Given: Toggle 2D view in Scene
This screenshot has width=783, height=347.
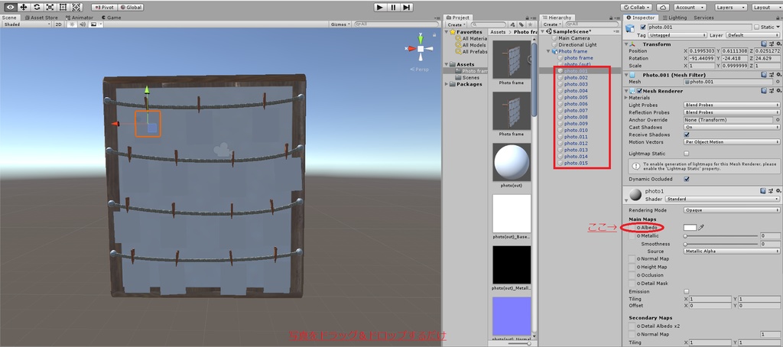Looking at the screenshot, I should 58,24.
